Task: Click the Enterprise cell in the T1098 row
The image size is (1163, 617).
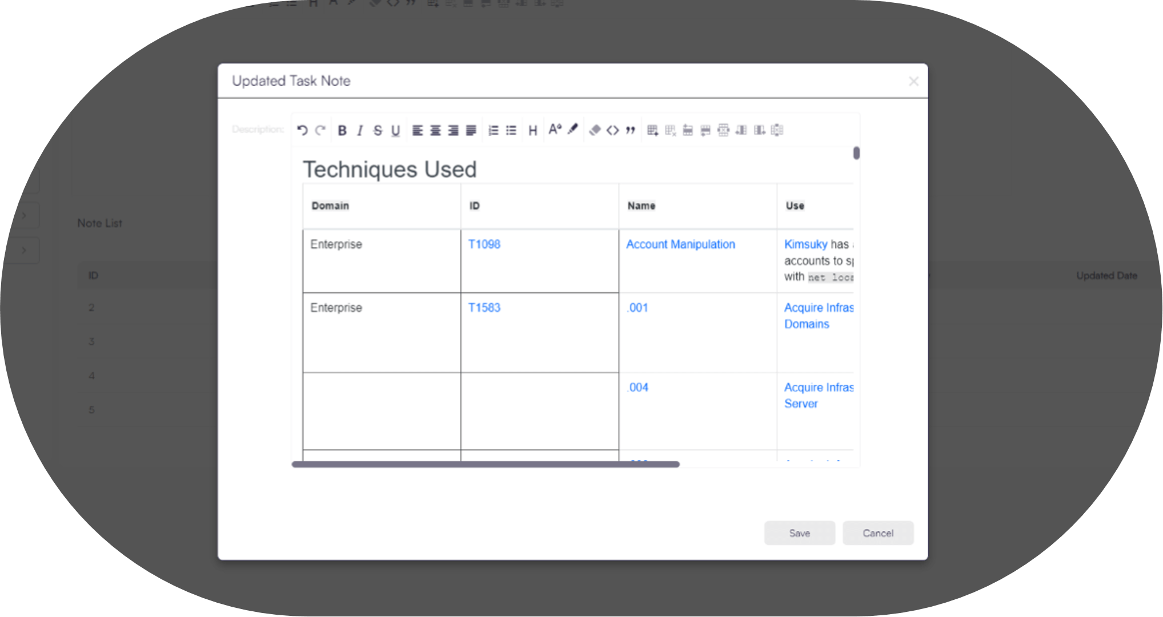Action: tap(382, 261)
